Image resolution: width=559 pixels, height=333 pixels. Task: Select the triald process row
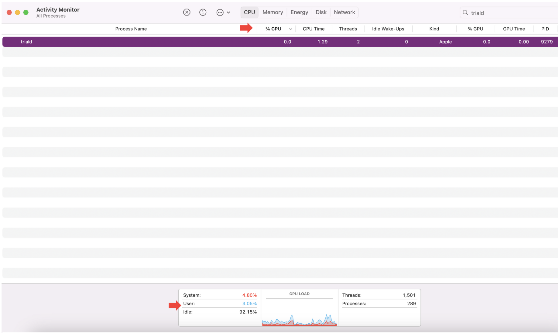(x=122, y=42)
